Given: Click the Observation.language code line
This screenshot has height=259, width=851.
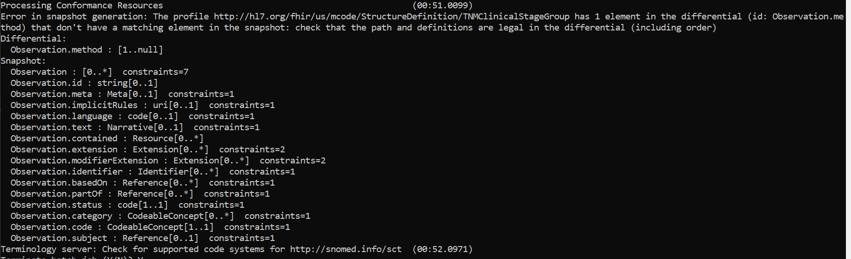Looking at the screenshot, I should tap(133, 116).
